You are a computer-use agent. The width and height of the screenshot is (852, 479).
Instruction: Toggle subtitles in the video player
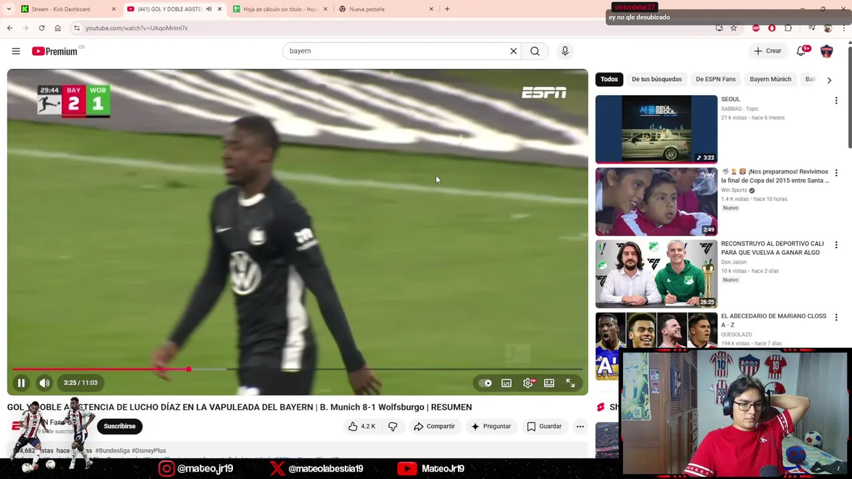coord(507,383)
